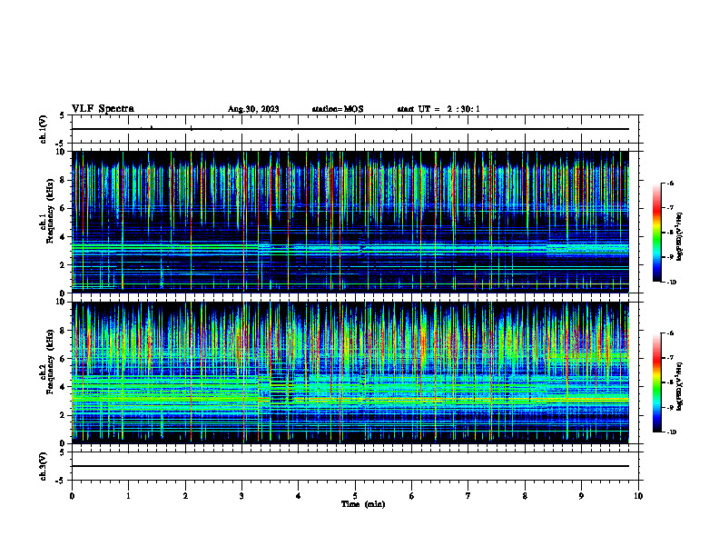Click the "Time (min)" axis label
The height and width of the screenshot is (556, 719).
pyautogui.click(x=363, y=504)
